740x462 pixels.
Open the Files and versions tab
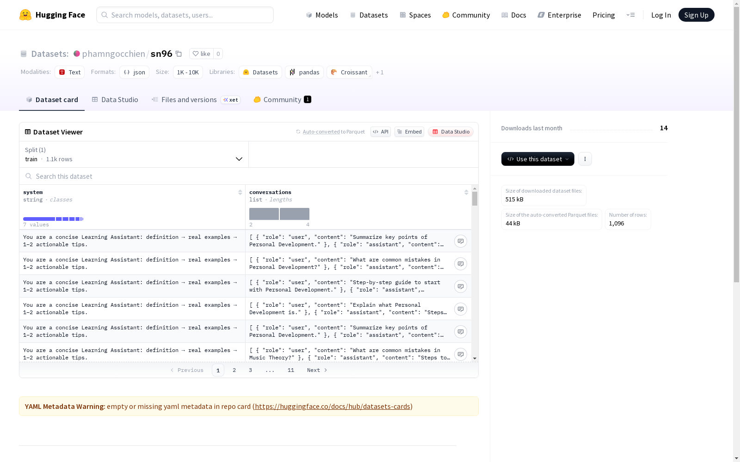[196, 99]
